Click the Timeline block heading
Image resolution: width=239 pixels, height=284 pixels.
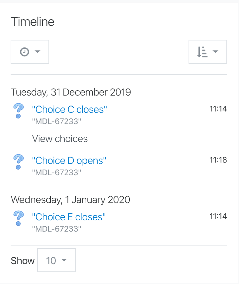click(x=33, y=22)
